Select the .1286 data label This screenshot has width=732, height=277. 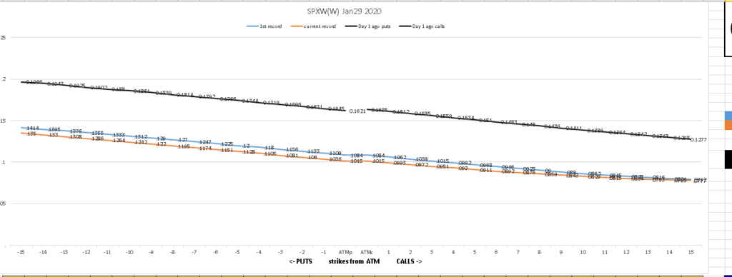pos(97,138)
